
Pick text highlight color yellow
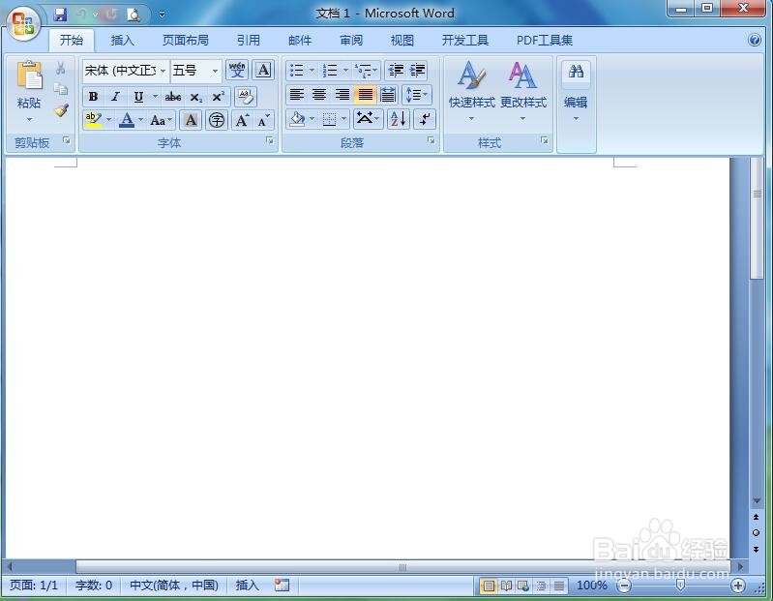[93, 120]
